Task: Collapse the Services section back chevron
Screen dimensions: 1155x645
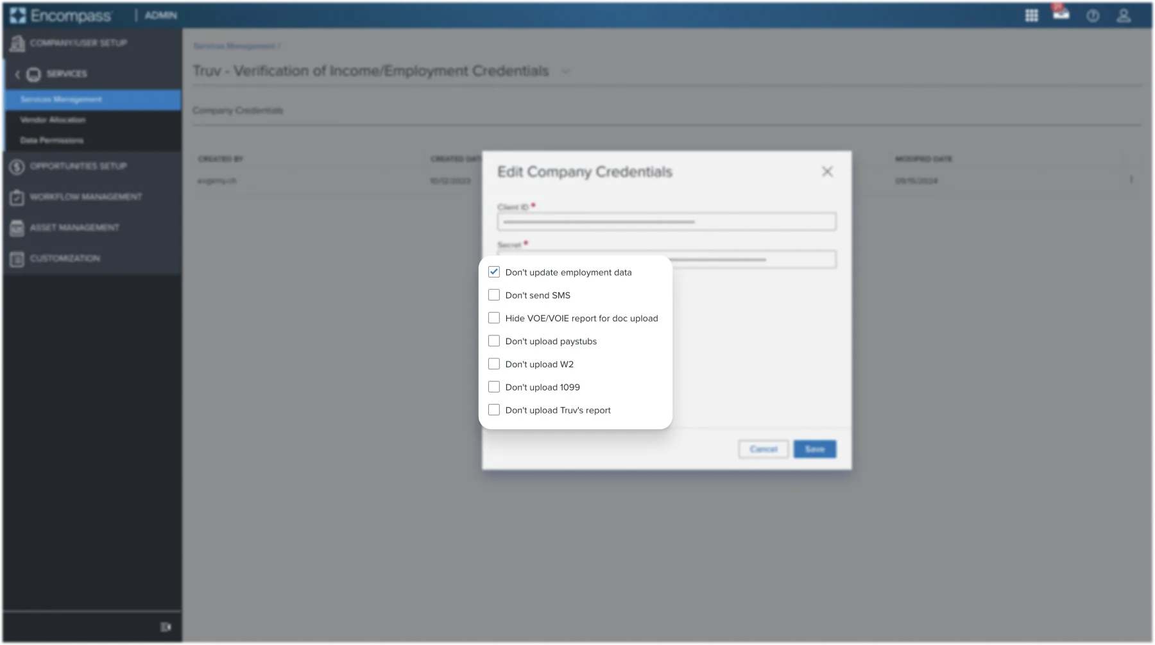Action: pos(17,74)
